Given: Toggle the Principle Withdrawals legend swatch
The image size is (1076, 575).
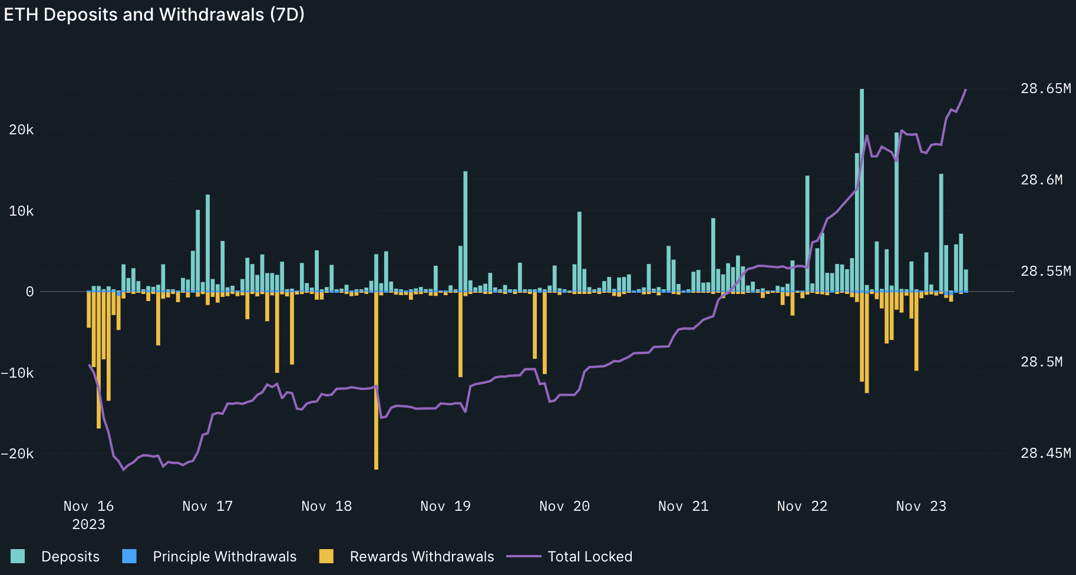Looking at the screenshot, I should click(129, 556).
